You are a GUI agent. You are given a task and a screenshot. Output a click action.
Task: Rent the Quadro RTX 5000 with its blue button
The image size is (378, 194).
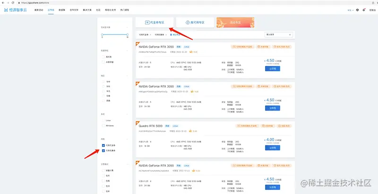(273, 148)
